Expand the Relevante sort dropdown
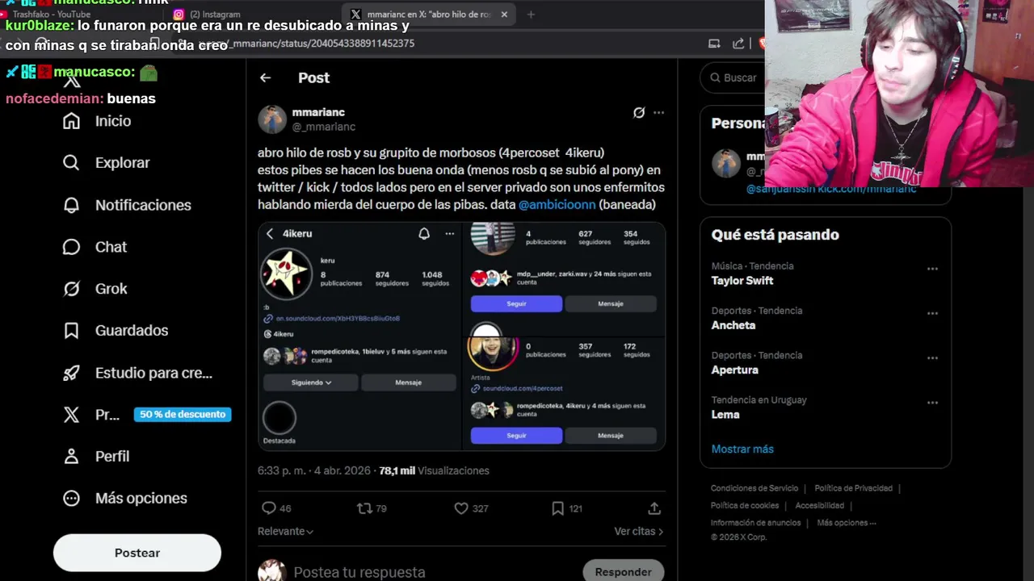Screen dimensions: 1034x581 coord(285,531)
